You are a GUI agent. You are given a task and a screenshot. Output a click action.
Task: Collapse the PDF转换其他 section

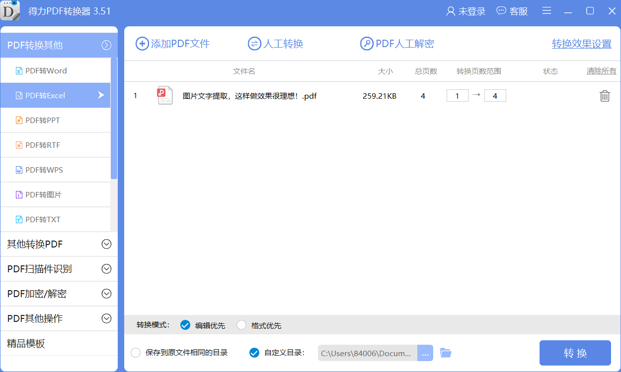pyautogui.click(x=106, y=45)
